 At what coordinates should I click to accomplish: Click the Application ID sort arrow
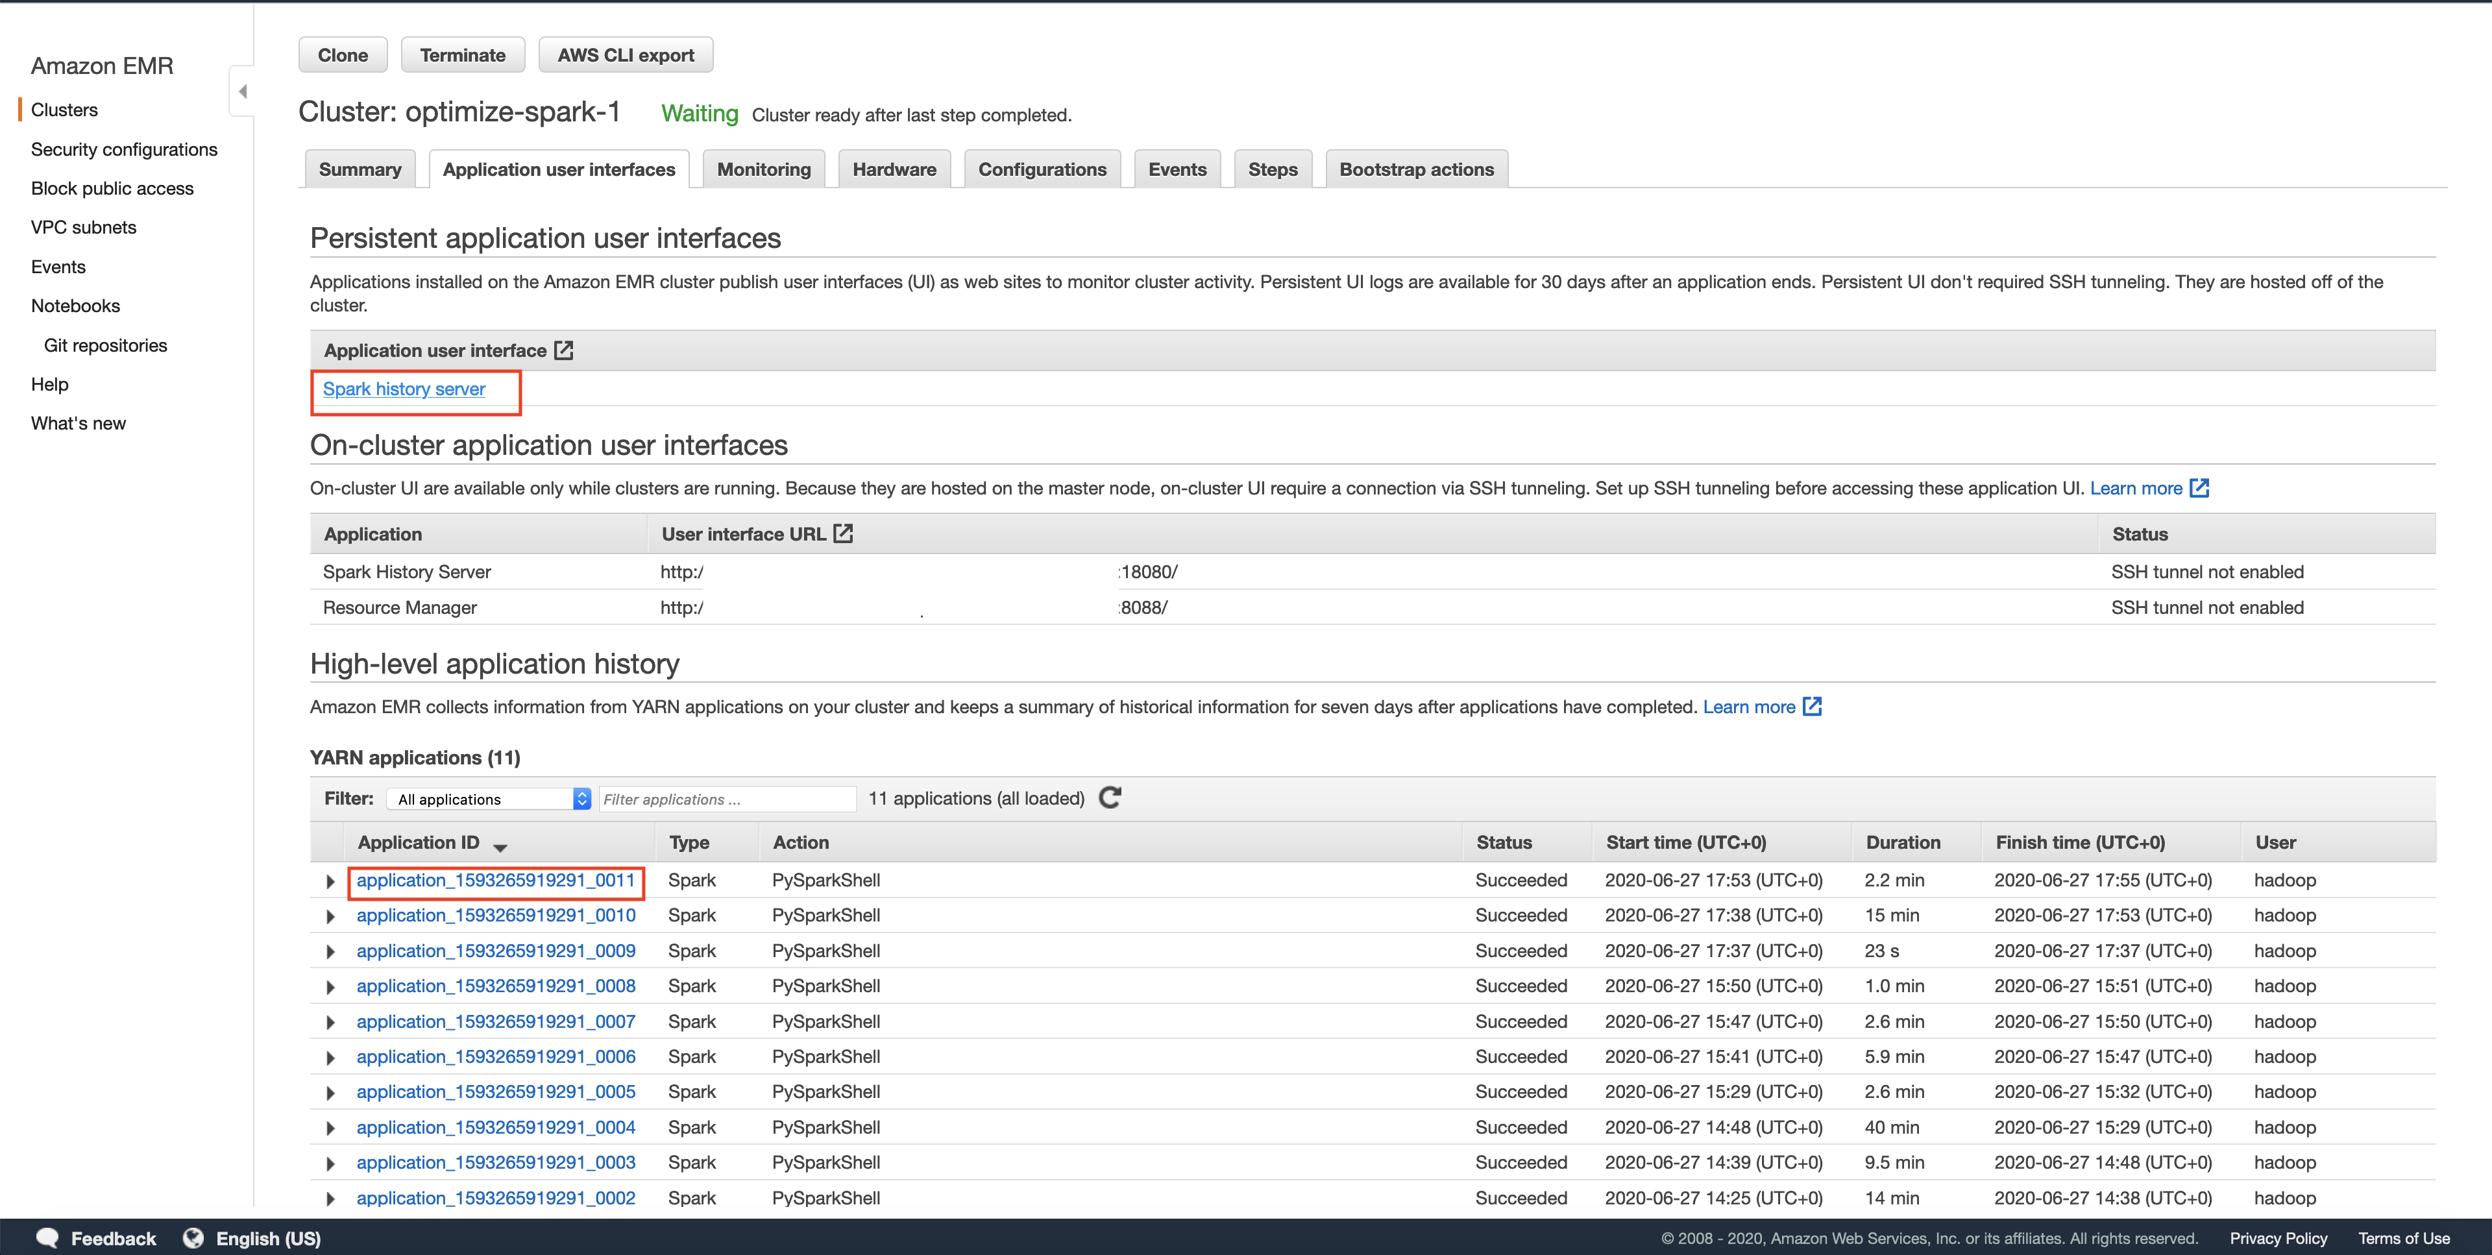(500, 847)
